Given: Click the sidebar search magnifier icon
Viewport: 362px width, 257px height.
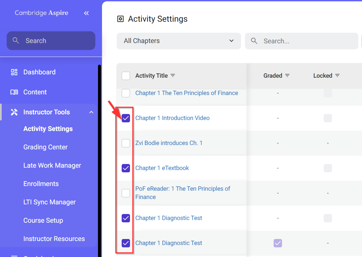Looking at the screenshot, I should (16, 40).
